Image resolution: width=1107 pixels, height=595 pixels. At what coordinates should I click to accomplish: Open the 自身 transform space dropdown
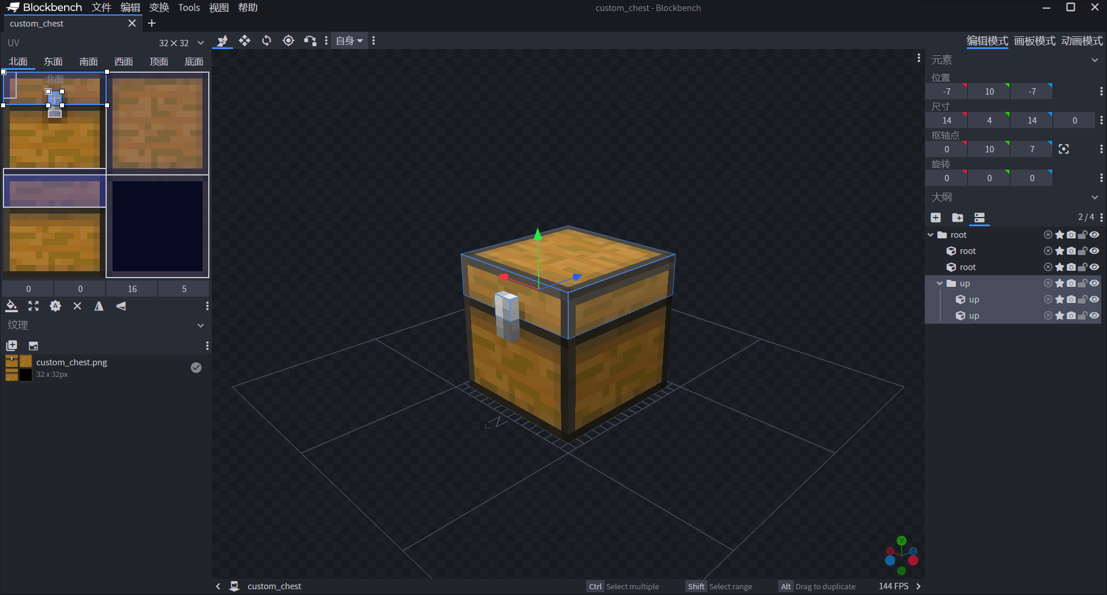tap(349, 41)
